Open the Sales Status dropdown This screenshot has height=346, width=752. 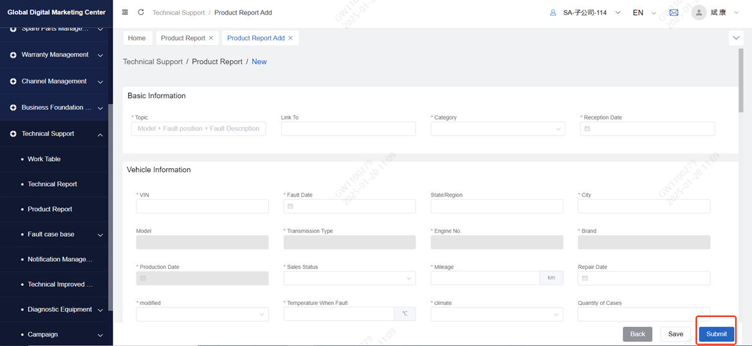[x=349, y=278]
